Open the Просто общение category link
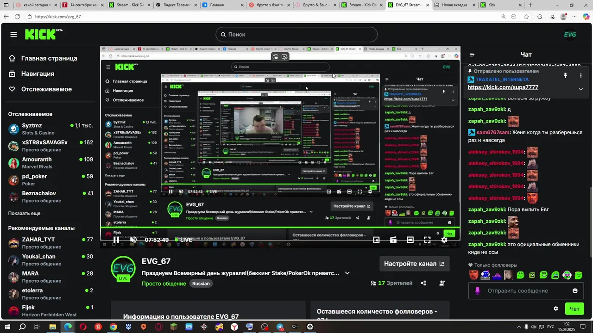This screenshot has width=593, height=333. pyautogui.click(x=164, y=284)
